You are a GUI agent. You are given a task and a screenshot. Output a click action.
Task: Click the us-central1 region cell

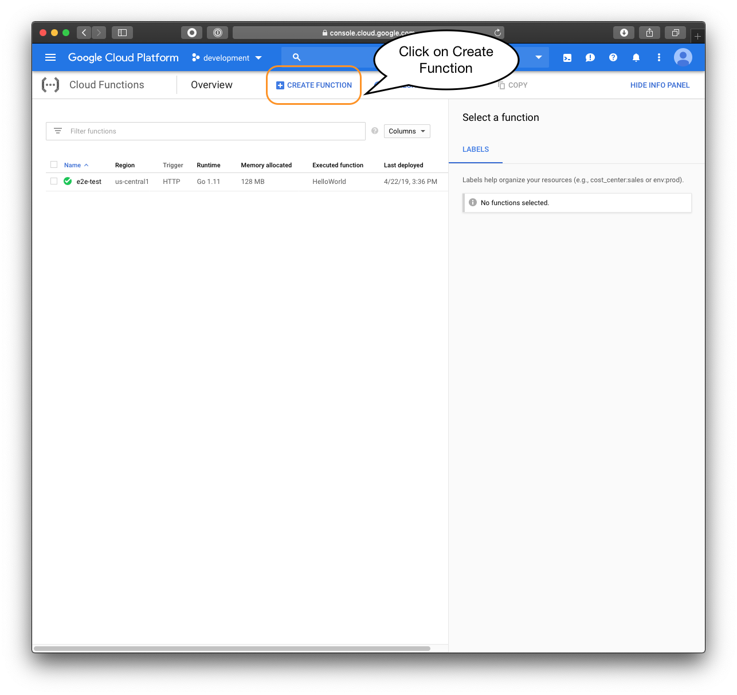pos(132,182)
